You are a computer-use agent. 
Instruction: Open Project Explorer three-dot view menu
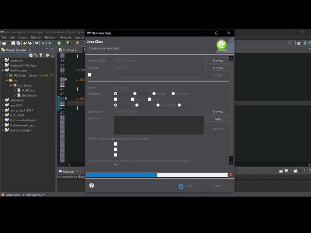tap(52, 55)
